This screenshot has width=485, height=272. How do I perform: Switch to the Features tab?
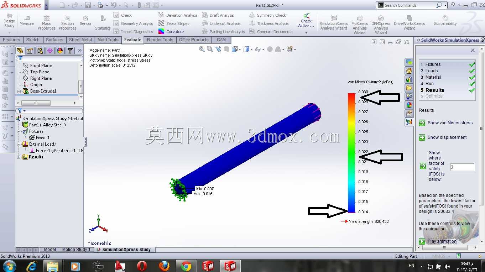click(x=12, y=40)
